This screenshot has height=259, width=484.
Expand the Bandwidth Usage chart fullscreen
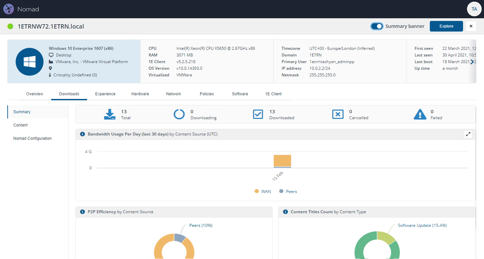point(468,134)
